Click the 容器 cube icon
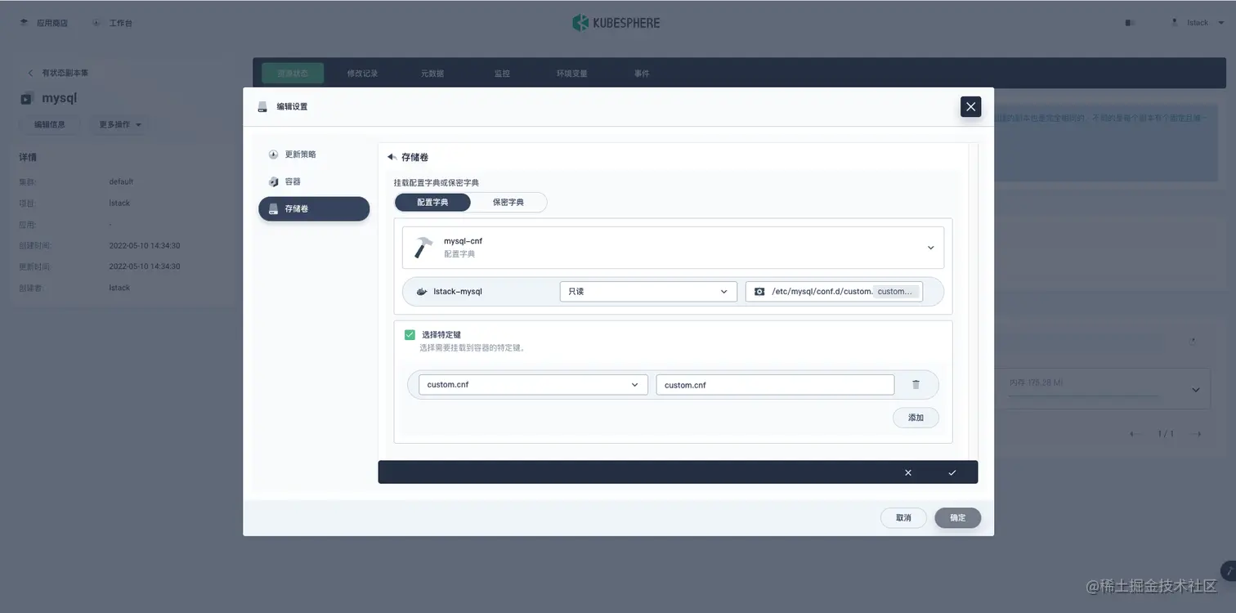This screenshot has height=613, width=1236. tap(274, 181)
